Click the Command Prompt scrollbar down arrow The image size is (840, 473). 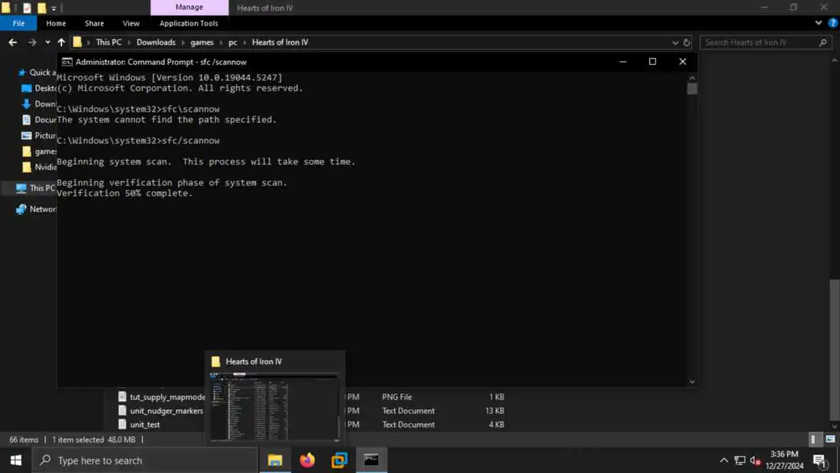point(692,382)
